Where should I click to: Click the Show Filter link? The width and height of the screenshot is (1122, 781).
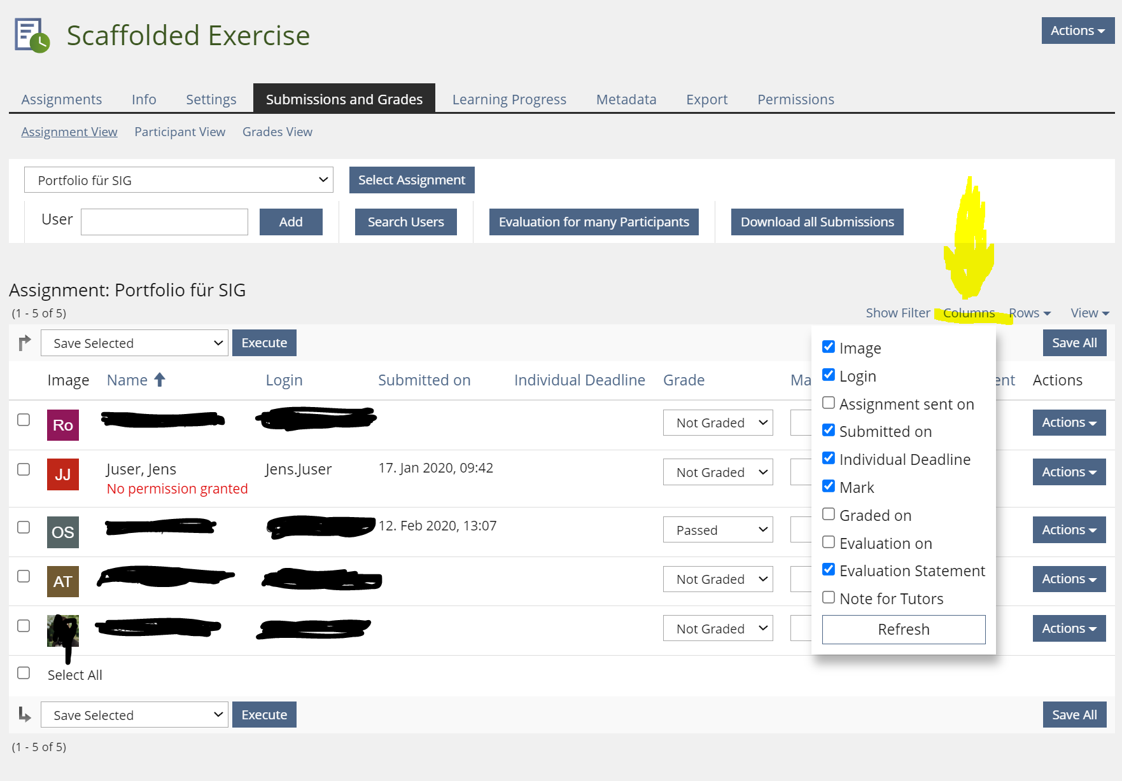(x=897, y=313)
